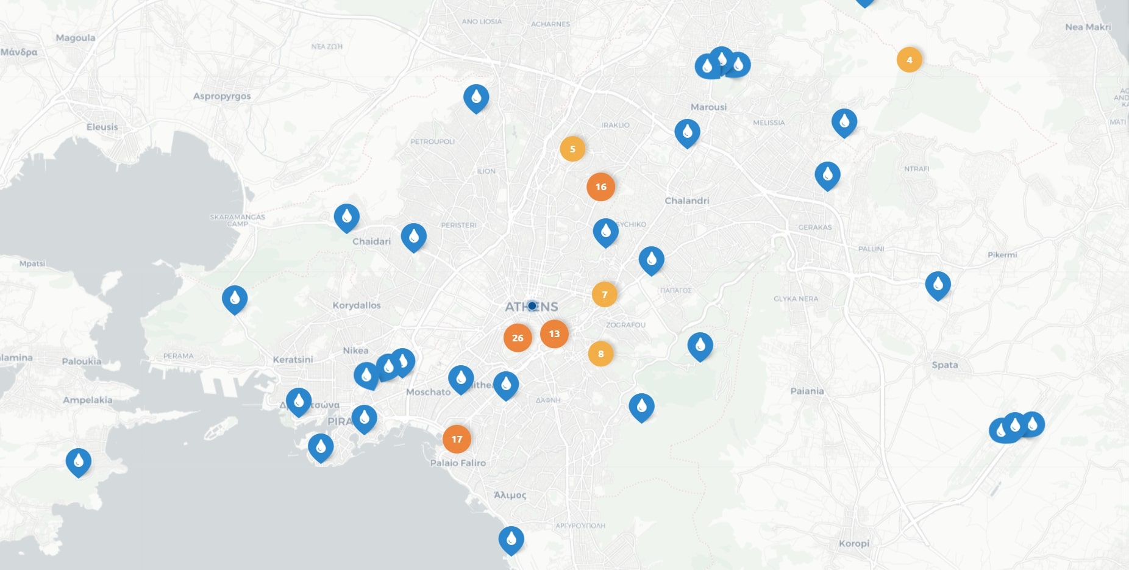The width and height of the screenshot is (1129, 570).
Task: Open the yellow cluster marked 7
Action: [x=605, y=294]
